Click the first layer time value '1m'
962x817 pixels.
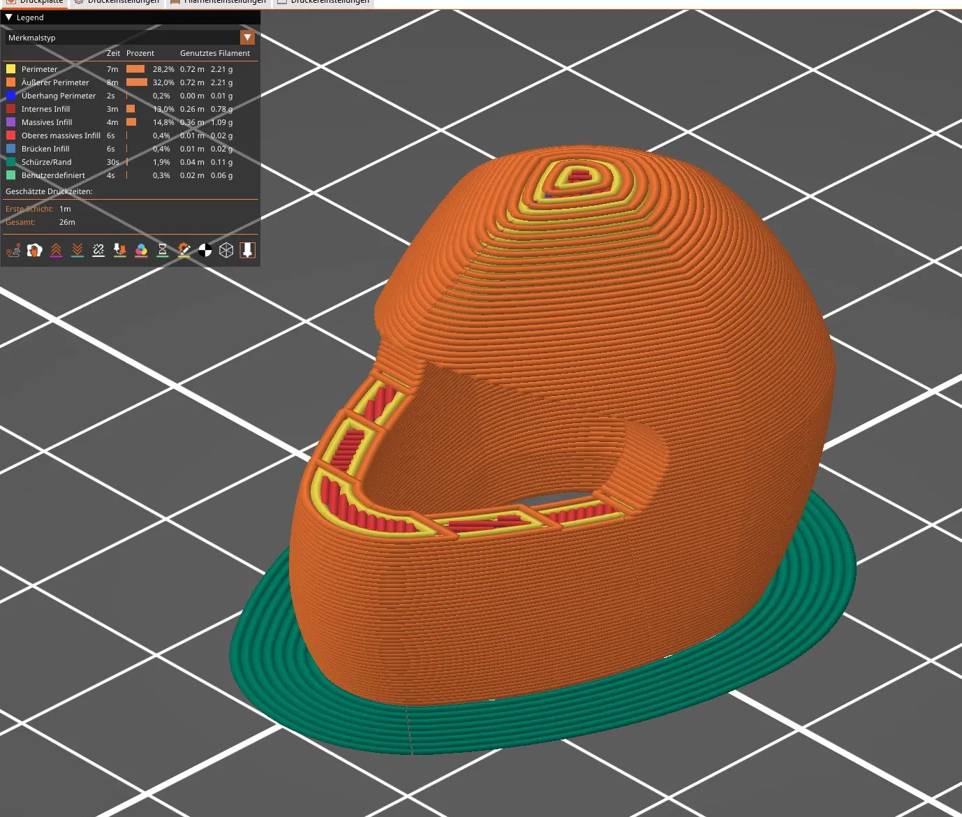[65, 209]
